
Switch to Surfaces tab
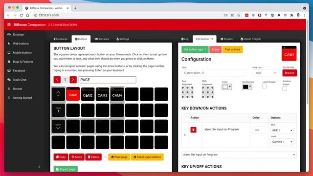(x=102, y=39)
